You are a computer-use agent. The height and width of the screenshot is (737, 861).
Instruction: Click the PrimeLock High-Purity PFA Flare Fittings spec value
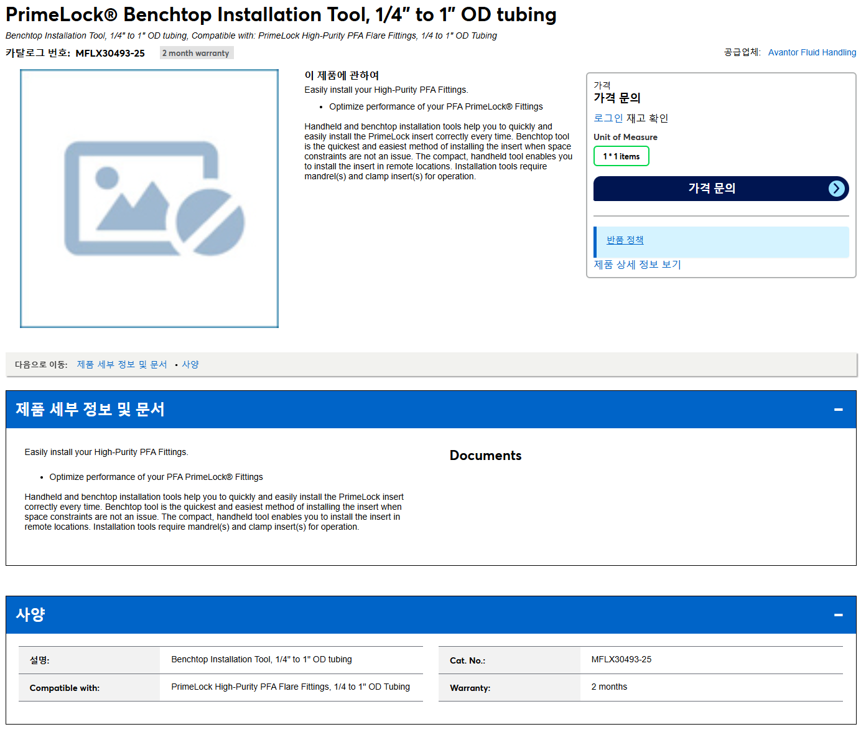[x=291, y=687]
